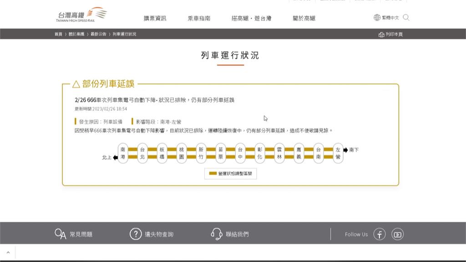
Task: Open the 搭高鐵・遊台灣 menu
Action: [x=251, y=18]
